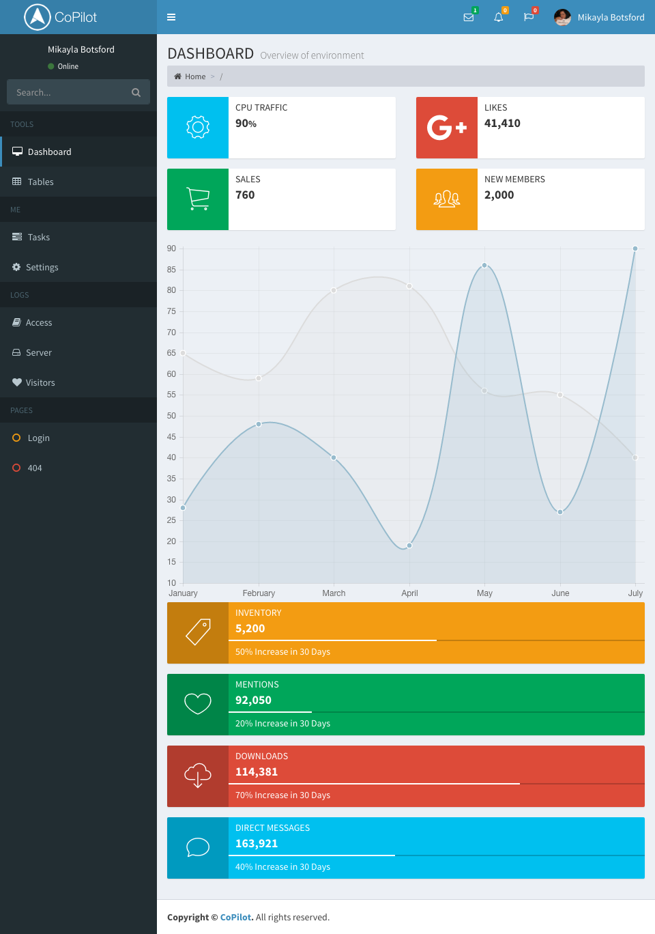The height and width of the screenshot is (934, 655).
Task: Click the CPU Traffic gear icon
Action: [198, 128]
